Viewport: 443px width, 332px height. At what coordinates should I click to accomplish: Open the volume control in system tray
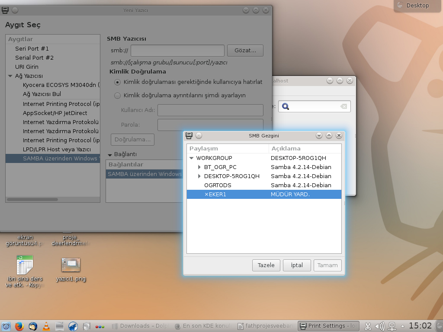point(379,326)
